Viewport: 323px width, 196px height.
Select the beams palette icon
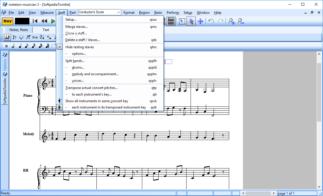28,37
